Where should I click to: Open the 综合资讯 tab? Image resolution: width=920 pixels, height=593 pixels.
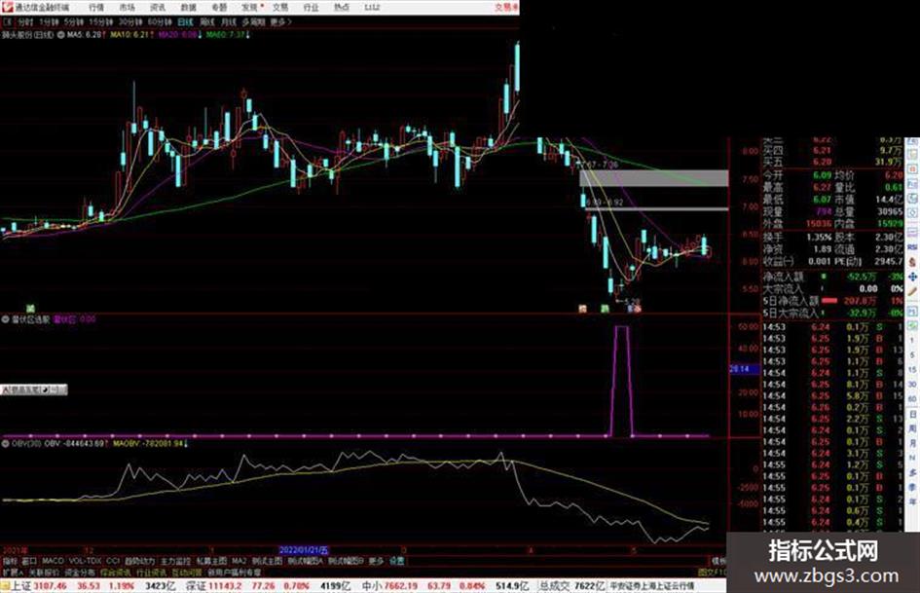point(116,572)
